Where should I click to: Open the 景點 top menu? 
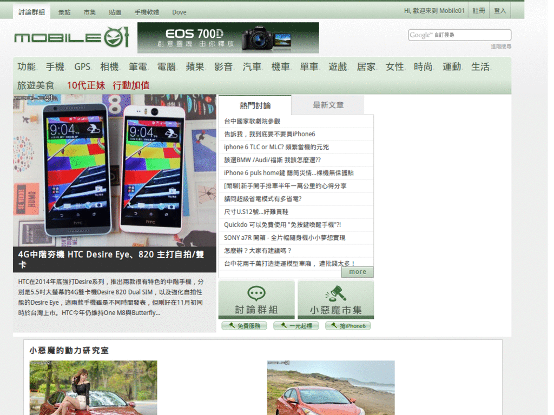click(64, 12)
